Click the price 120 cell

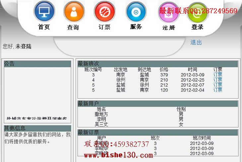coord(164,90)
